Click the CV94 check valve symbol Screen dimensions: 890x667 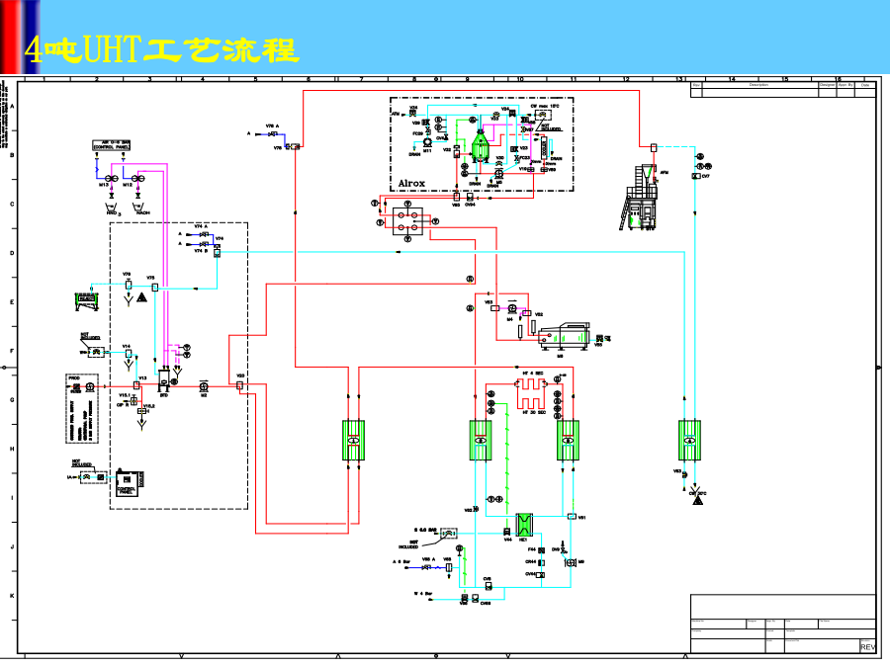point(470,197)
